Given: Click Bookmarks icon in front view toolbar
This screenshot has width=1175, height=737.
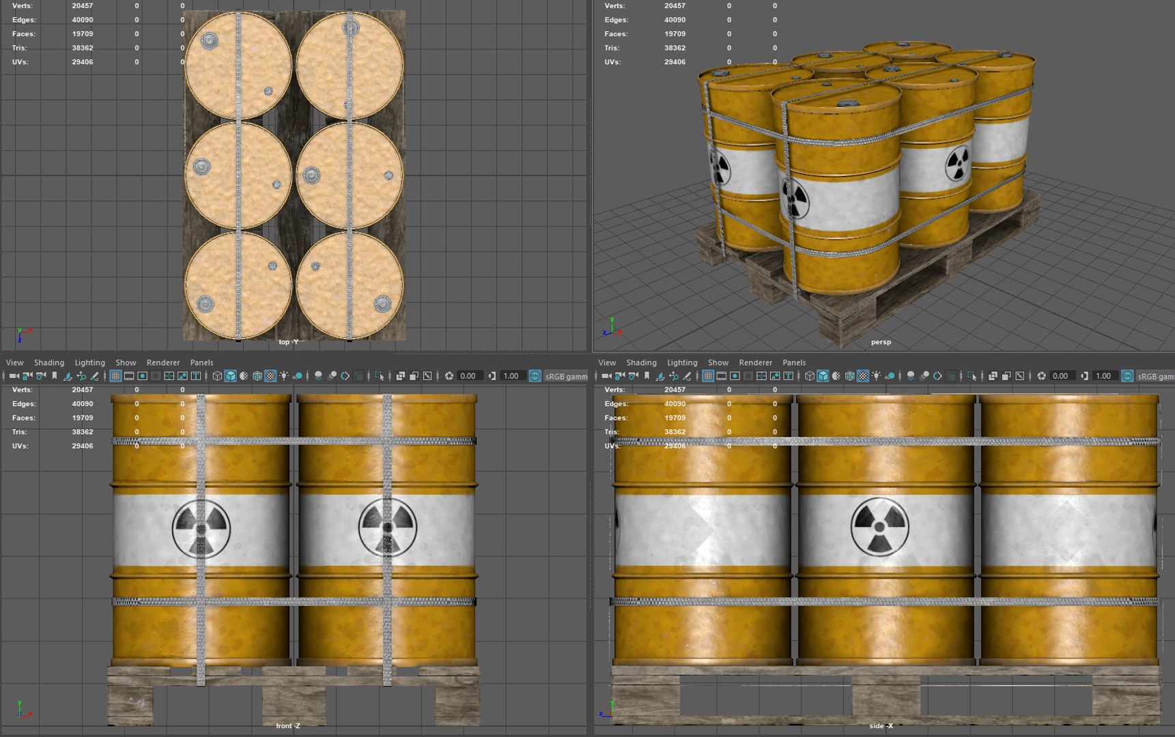Looking at the screenshot, I should tap(55, 376).
